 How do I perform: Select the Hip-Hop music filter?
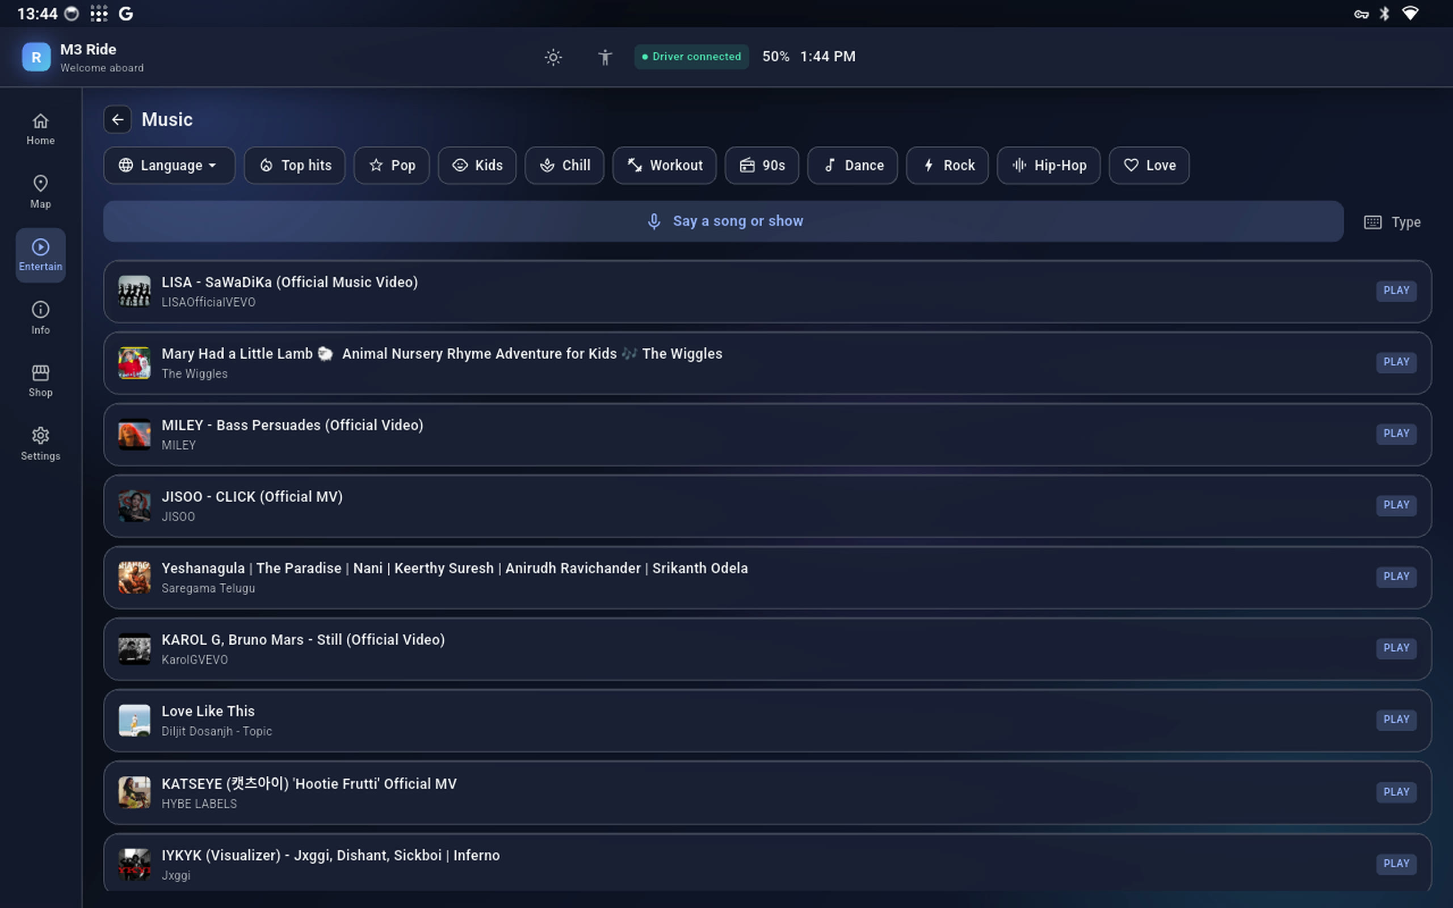point(1048,165)
